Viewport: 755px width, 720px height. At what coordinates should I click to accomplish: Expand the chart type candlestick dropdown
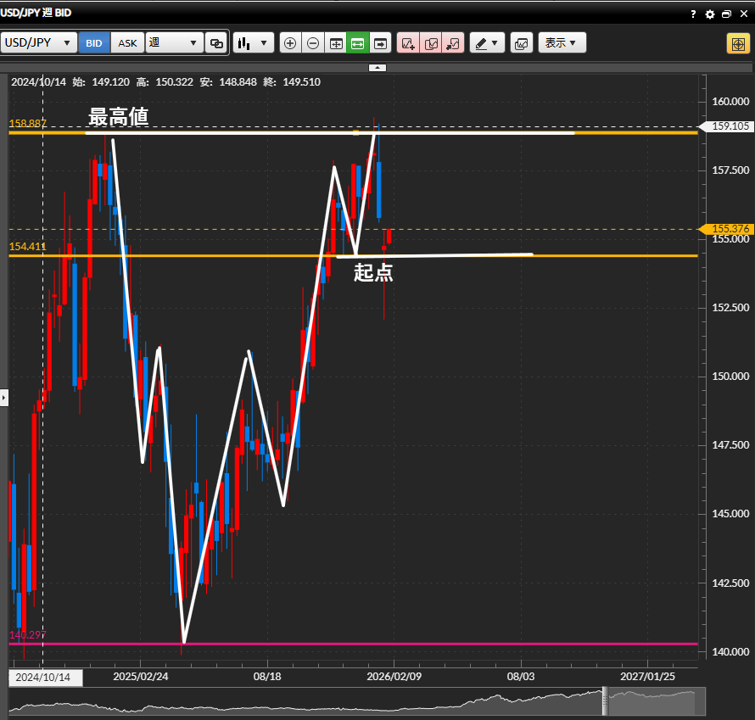click(x=253, y=43)
